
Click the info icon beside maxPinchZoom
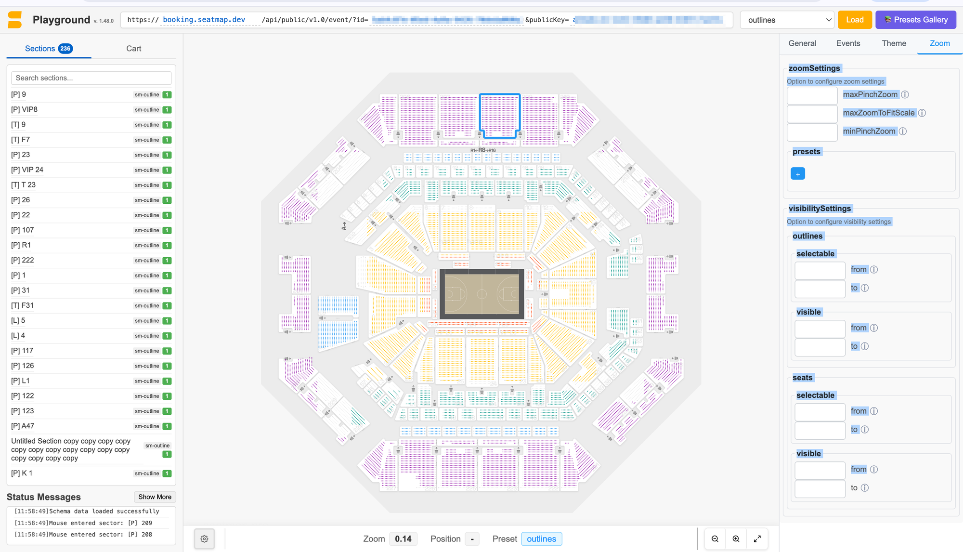click(x=905, y=95)
